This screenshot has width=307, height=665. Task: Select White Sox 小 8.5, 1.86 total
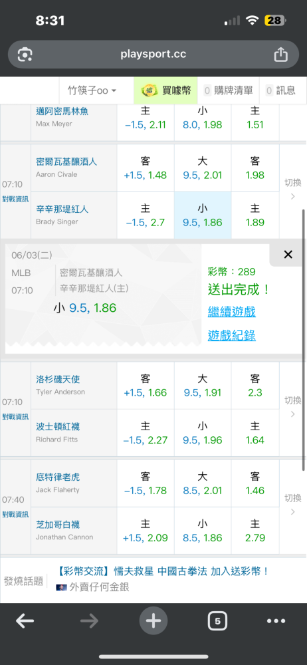203,531
